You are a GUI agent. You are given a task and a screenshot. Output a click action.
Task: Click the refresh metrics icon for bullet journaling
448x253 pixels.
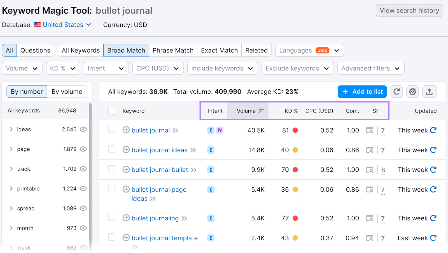coord(433,218)
